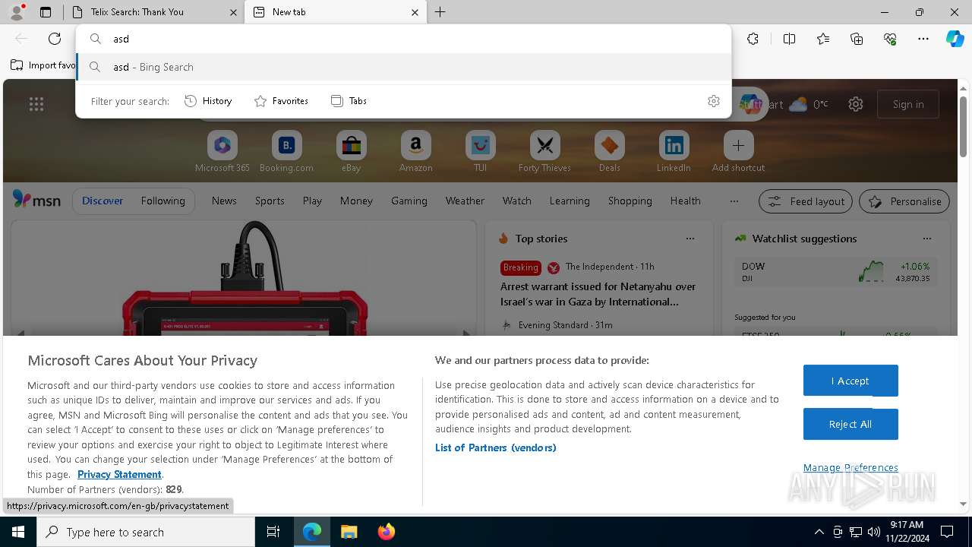
Task: Open Favorites star toolbar icon
Action: 823,39
